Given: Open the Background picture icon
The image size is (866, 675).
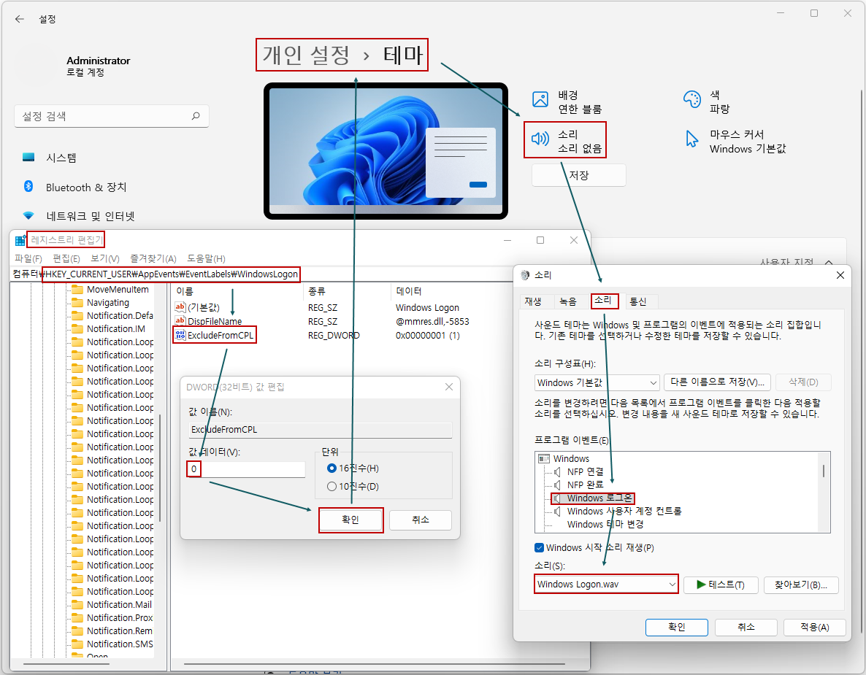Looking at the screenshot, I should click(x=540, y=99).
